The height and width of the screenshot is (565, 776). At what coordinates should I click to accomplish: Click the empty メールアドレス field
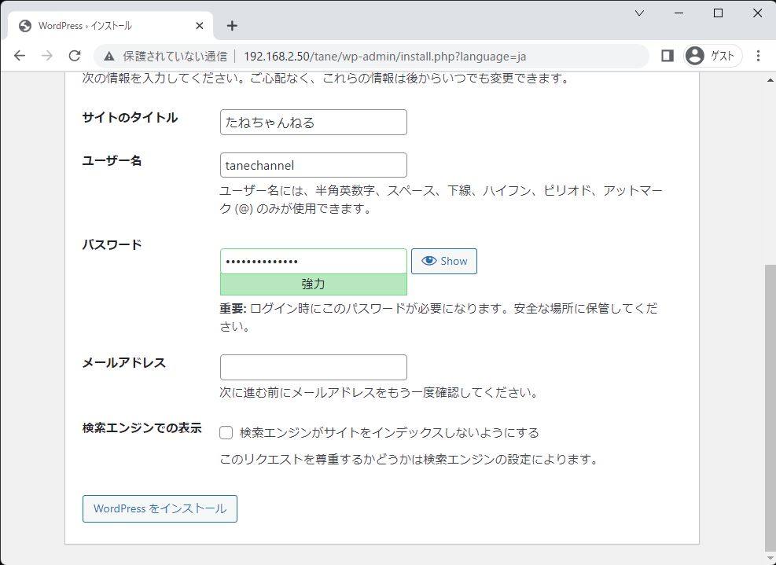(313, 368)
